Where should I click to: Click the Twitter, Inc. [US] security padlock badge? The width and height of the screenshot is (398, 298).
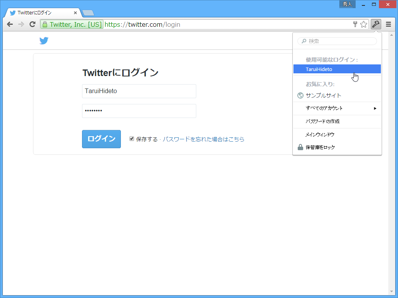coord(71,24)
